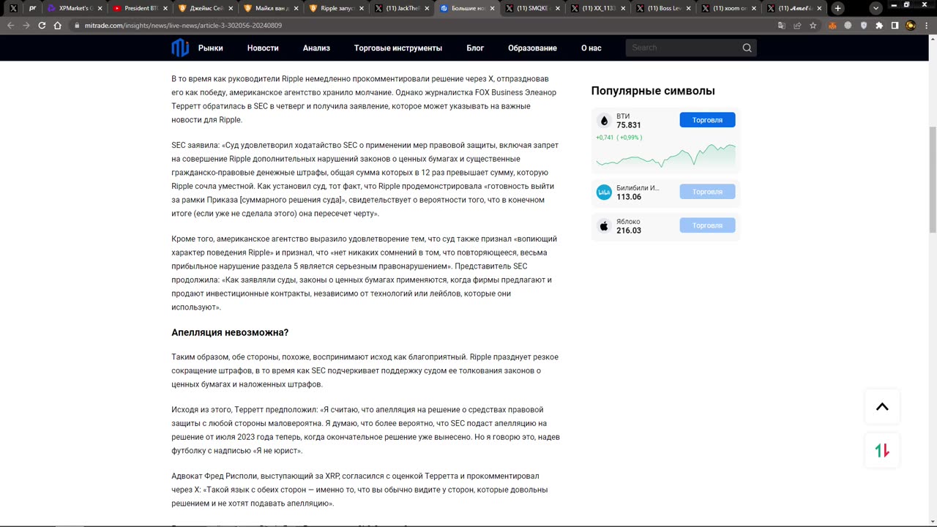Switch to the XPMarket's tab

pos(73,8)
